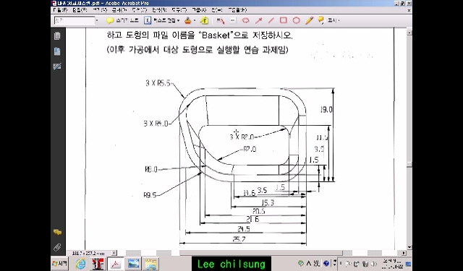The height and width of the screenshot is (271, 463).
Task: Open the File menu
Action: coord(61,10)
